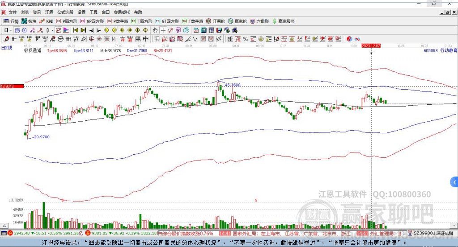Click the blue side panel chevron tab
This screenshot has width=458, height=247.
(454, 182)
